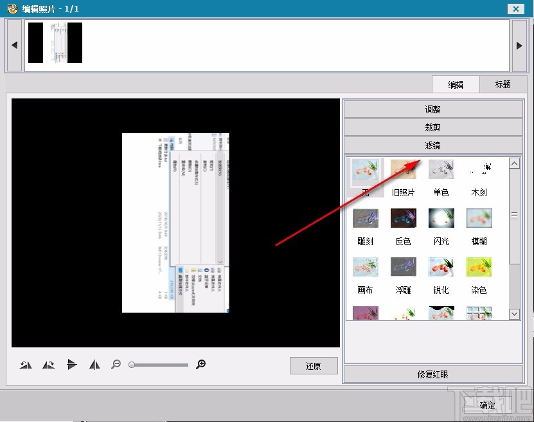
Task: Apply the 反色 invert filter
Action: coord(403,217)
